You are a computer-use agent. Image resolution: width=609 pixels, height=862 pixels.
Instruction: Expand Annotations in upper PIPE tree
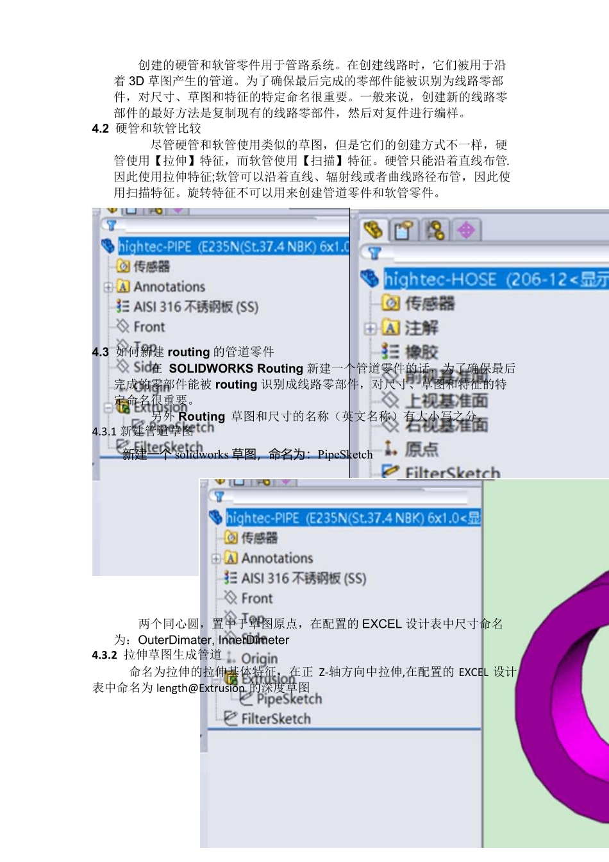point(109,287)
